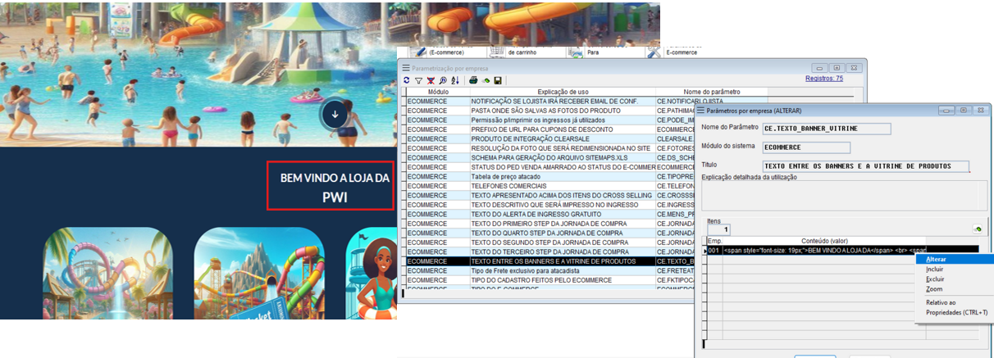This screenshot has width=994, height=358.
Task: Click the Registros: 75 link
Action: tap(824, 79)
